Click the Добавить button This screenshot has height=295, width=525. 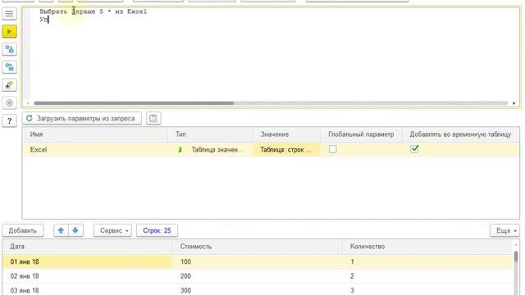point(23,230)
